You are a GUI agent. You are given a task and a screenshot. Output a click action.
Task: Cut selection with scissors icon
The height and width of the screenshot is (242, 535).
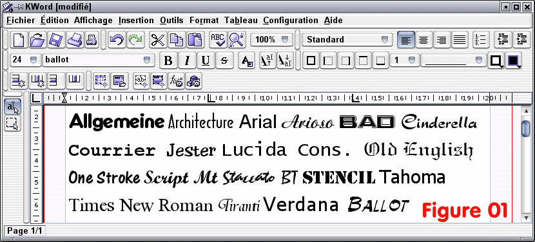[x=158, y=39]
